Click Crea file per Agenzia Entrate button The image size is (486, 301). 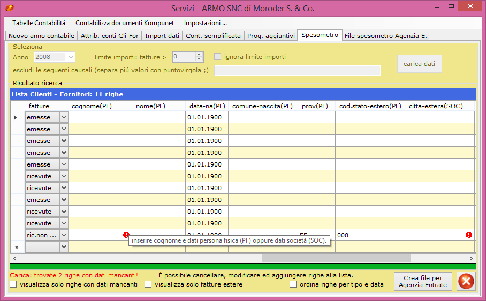[x=423, y=281]
